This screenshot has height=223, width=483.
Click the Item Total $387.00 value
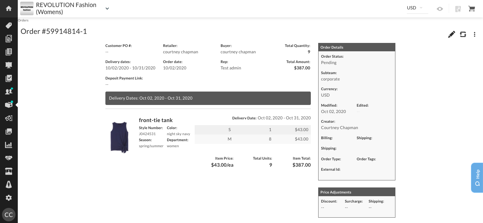pyautogui.click(x=301, y=165)
